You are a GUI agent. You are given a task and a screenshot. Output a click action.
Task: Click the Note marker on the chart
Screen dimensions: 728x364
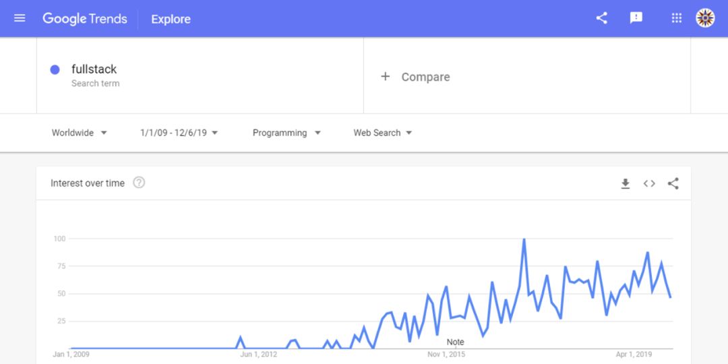coord(456,342)
